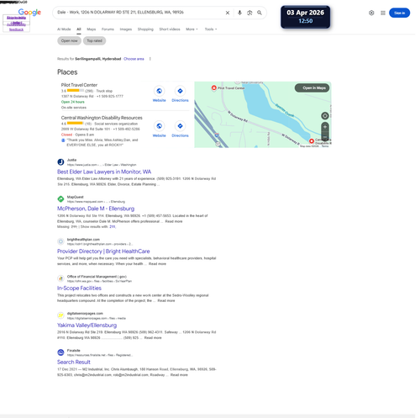The image size is (420, 418).
Task: Expand the Tools dropdown
Action: tap(211, 29)
